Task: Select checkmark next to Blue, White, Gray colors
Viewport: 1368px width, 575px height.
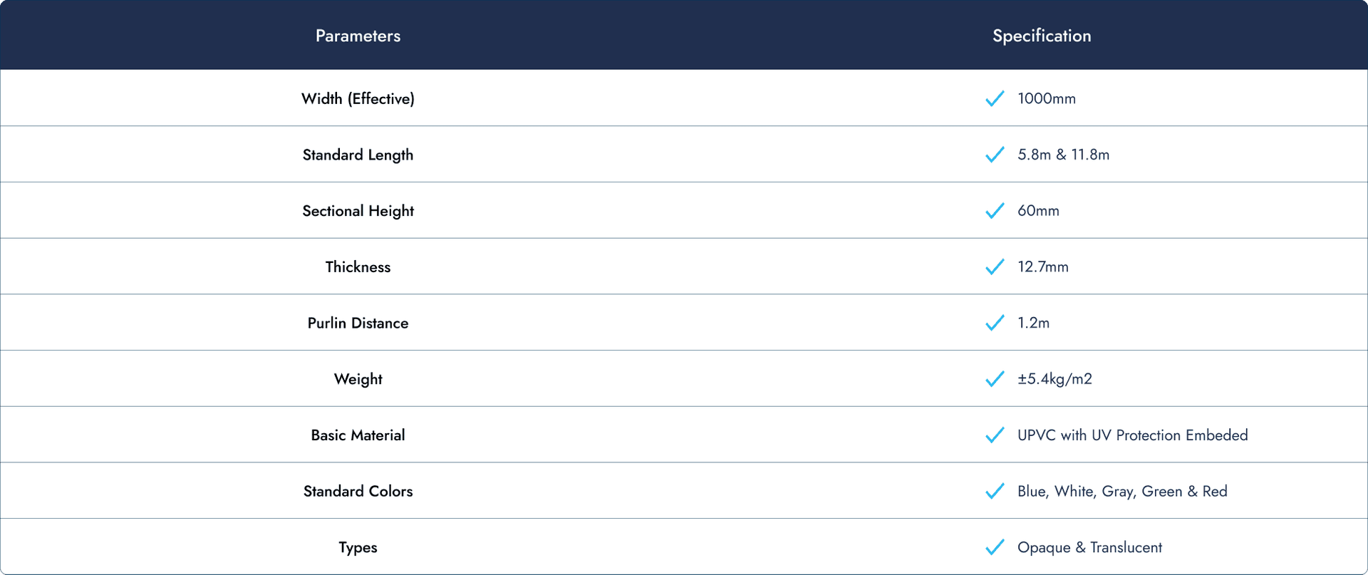Action: pyautogui.click(x=995, y=491)
